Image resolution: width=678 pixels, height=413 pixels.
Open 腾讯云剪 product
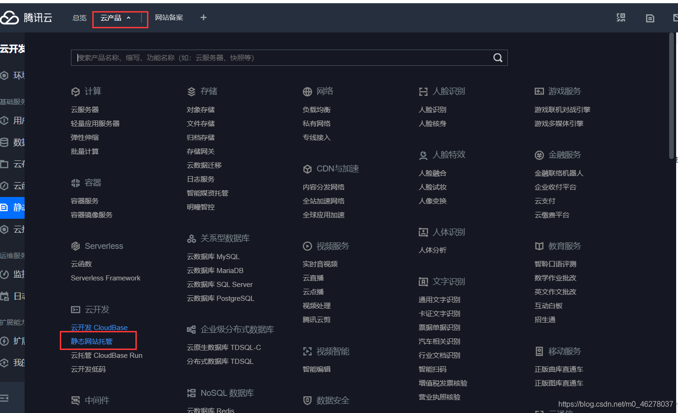317,320
